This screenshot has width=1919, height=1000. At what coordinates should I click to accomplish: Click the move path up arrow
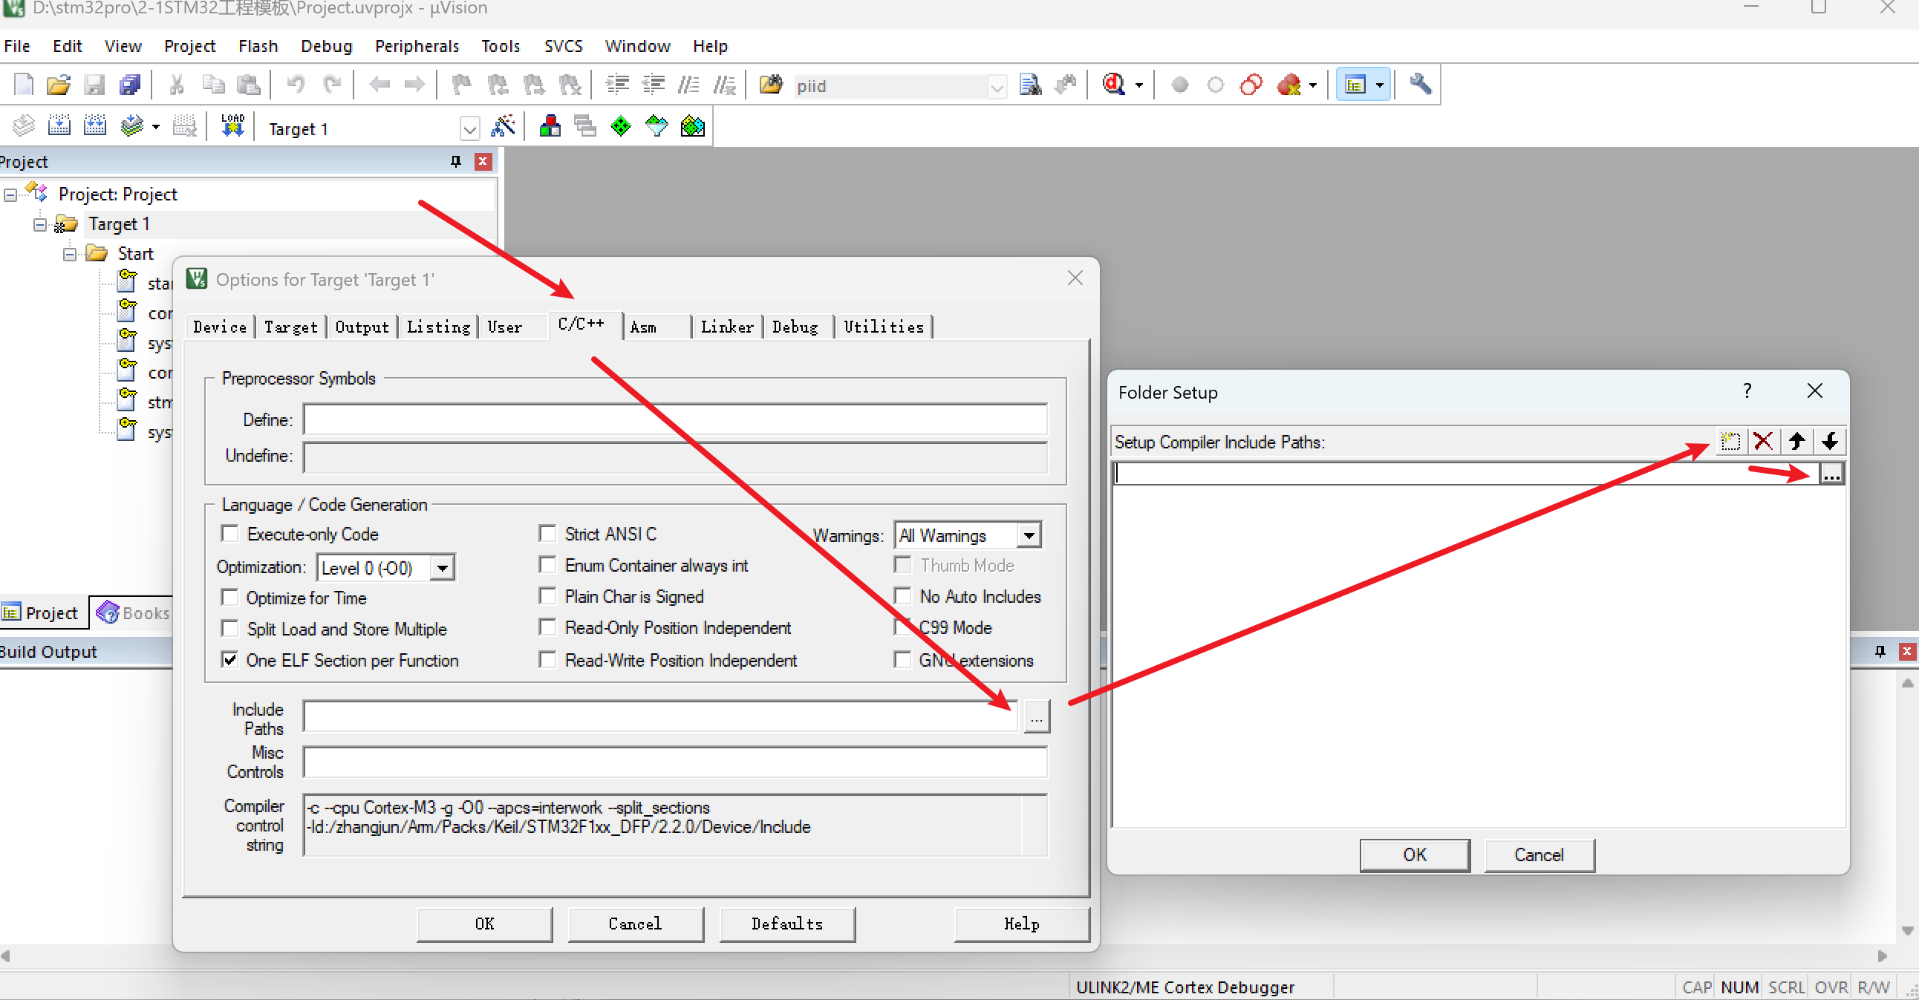1796,442
